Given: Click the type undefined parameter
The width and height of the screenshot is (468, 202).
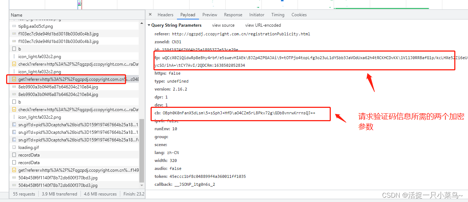Looking at the screenshot, I should 172,81.
